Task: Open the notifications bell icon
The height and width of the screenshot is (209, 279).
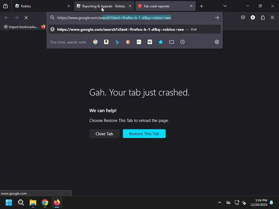Action: click(x=272, y=202)
